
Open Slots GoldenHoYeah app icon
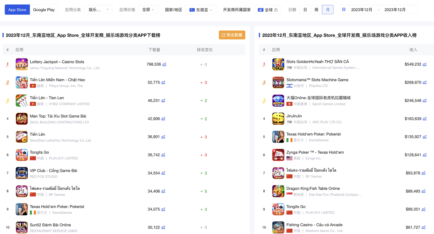(x=278, y=65)
